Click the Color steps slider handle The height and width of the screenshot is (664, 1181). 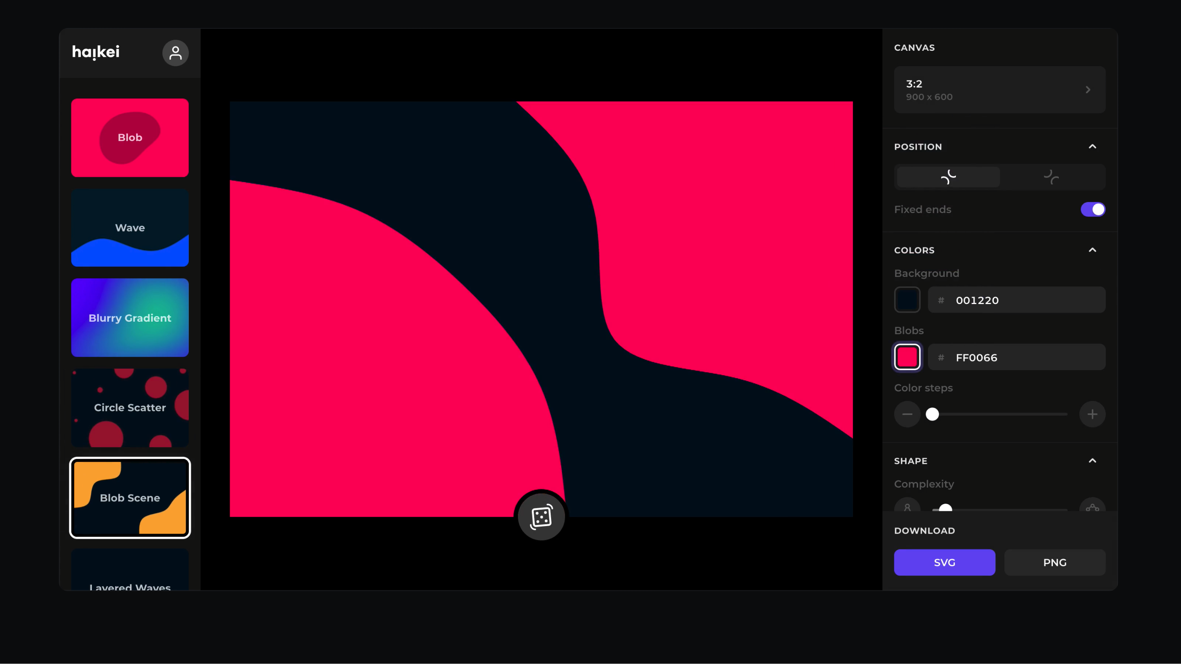point(932,414)
